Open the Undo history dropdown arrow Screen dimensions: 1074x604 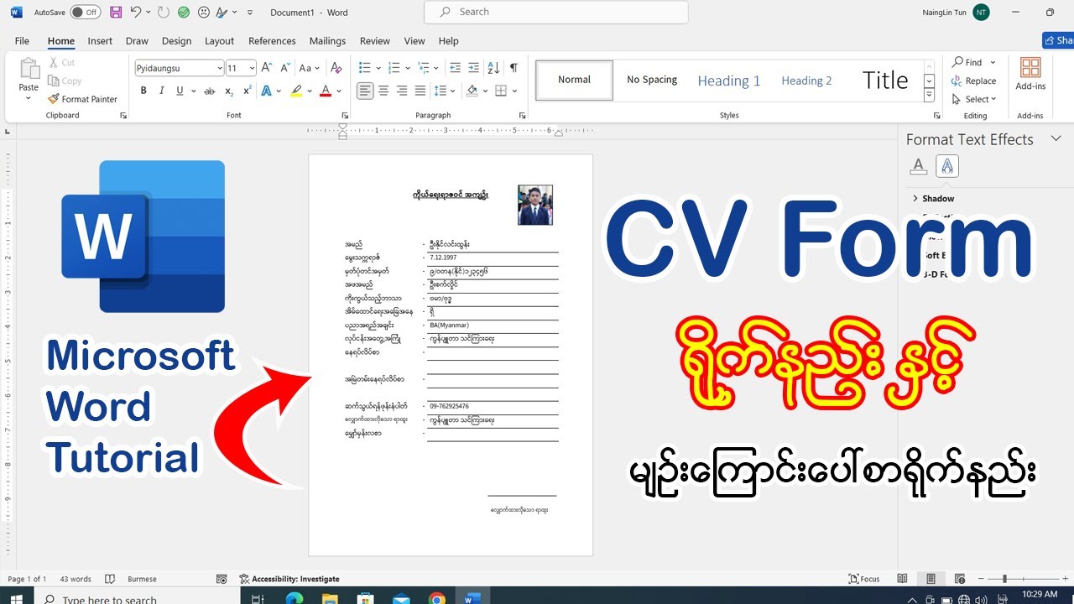pyautogui.click(x=149, y=13)
